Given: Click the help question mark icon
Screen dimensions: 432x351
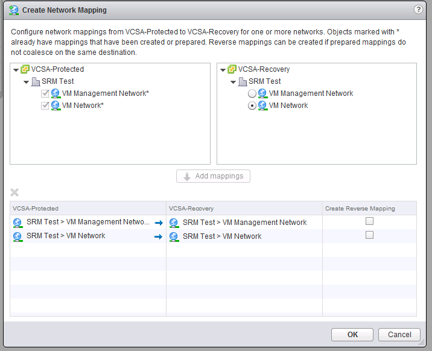Looking at the screenshot, I should 418,10.
